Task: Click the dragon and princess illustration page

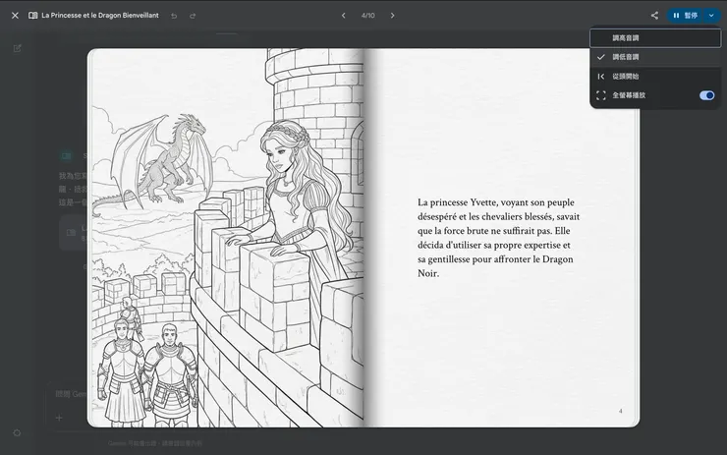Action: tap(226, 238)
